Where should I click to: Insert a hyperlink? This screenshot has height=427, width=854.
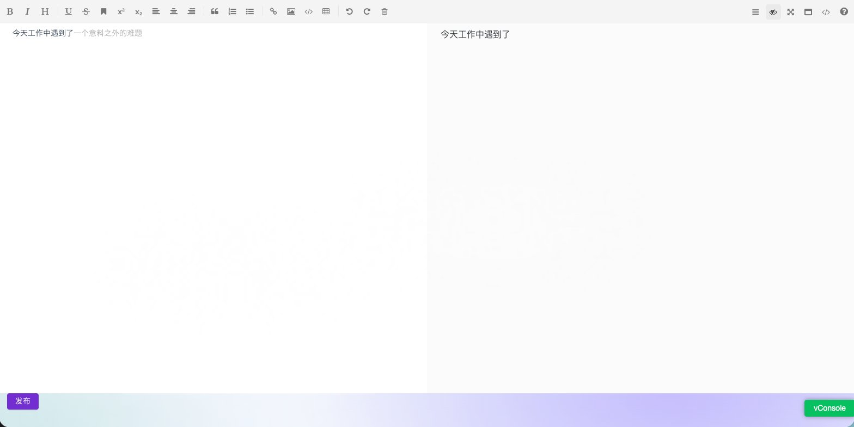(273, 11)
